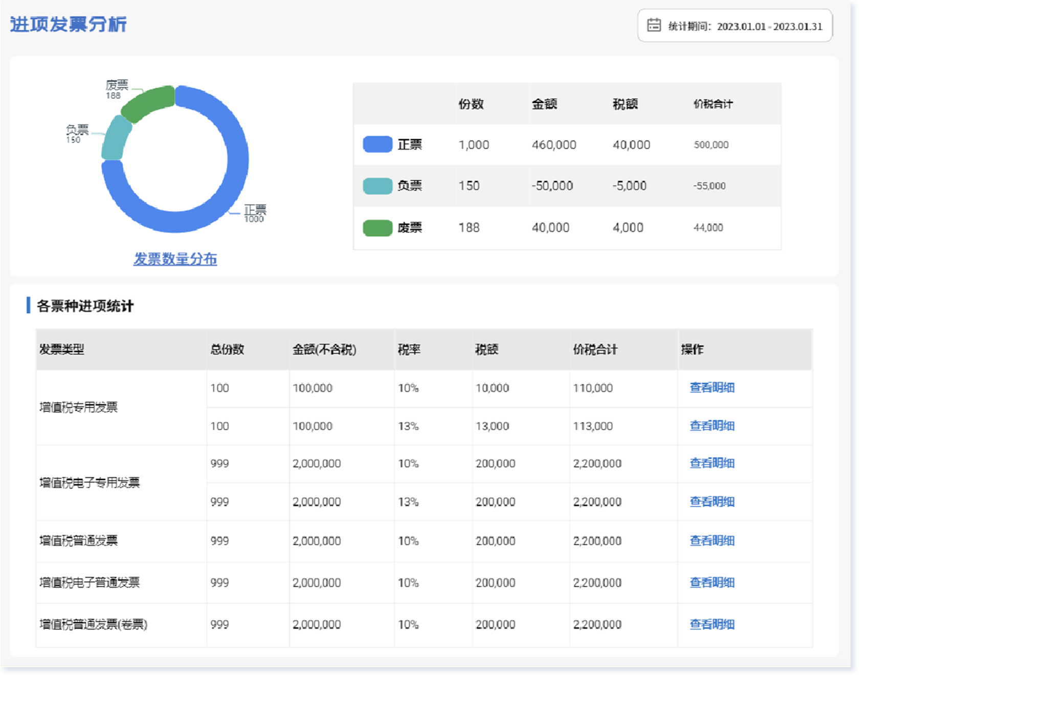Image resolution: width=1047 pixels, height=704 pixels.
Task: Click the 增值税专用发票 row label
Action: 78,407
